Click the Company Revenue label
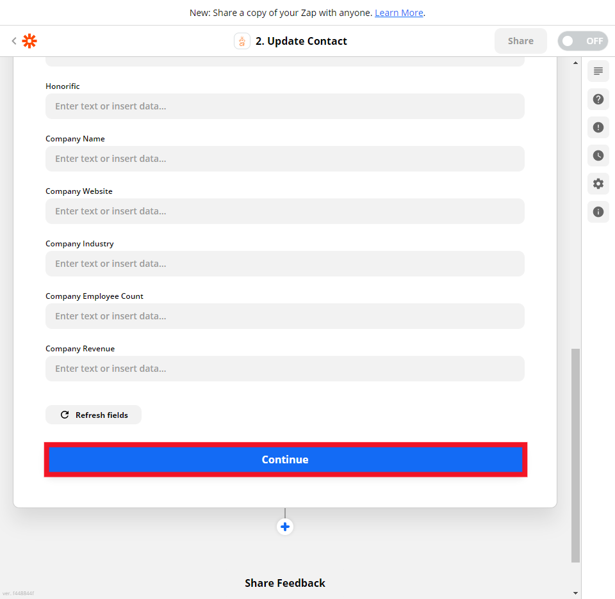Screen dimensions: 615x599 tap(80, 349)
